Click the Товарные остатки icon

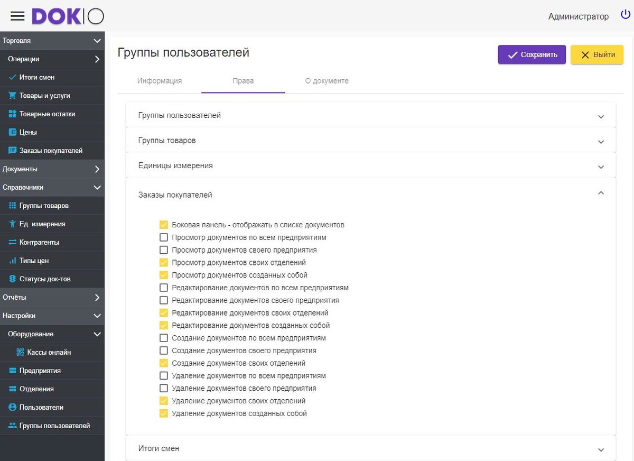pyautogui.click(x=13, y=114)
